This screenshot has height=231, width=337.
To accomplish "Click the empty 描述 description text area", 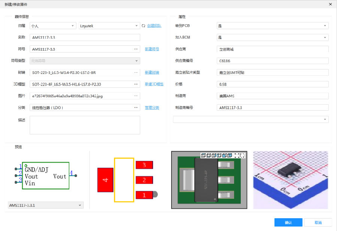I will click(x=85, y=125).
